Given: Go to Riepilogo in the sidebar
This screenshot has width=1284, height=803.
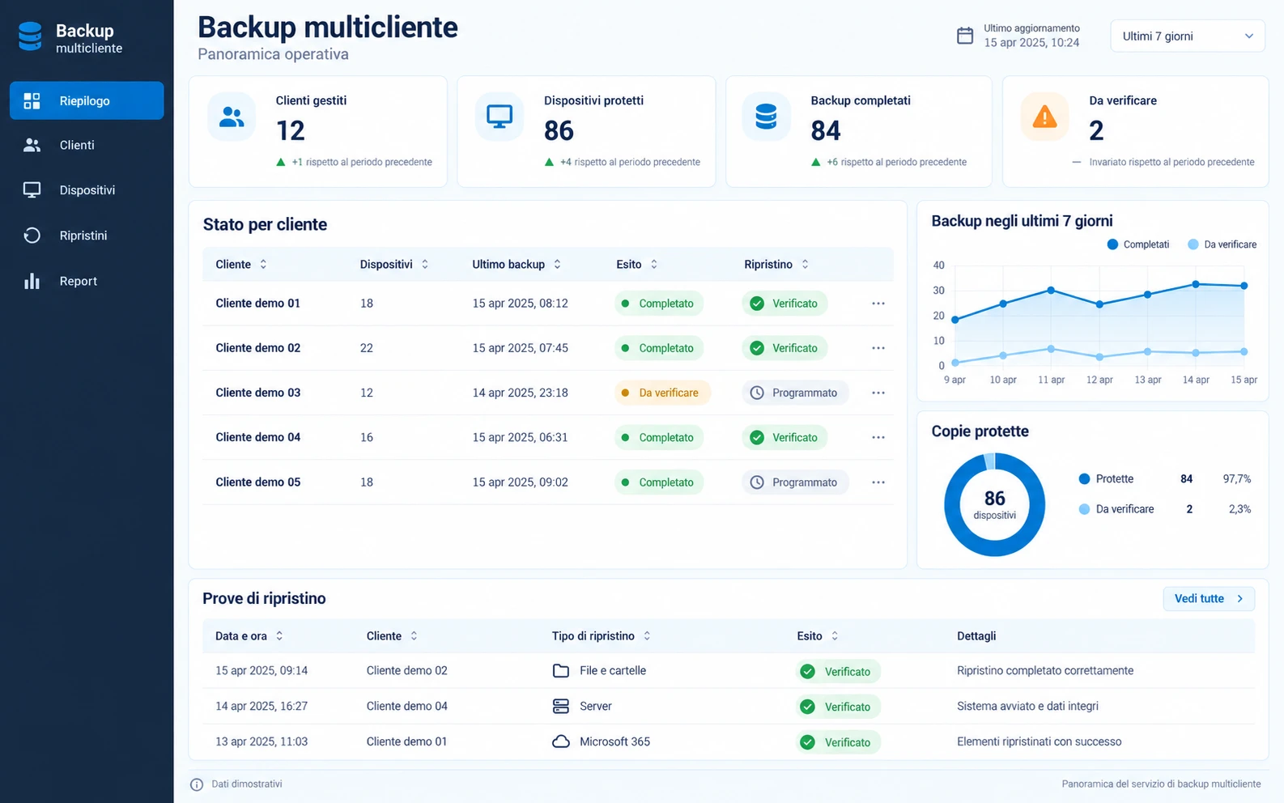Looking at the screenshot, I should [x=87, y=100].
